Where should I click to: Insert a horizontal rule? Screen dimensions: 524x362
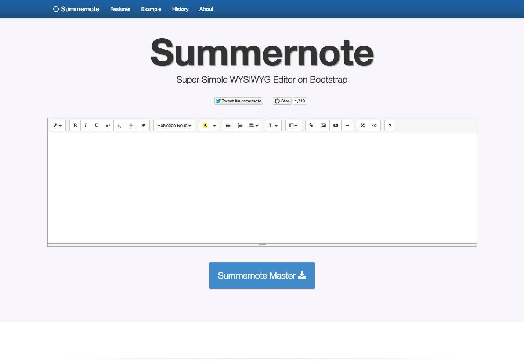pyautogui.click(x=347, y=126)
